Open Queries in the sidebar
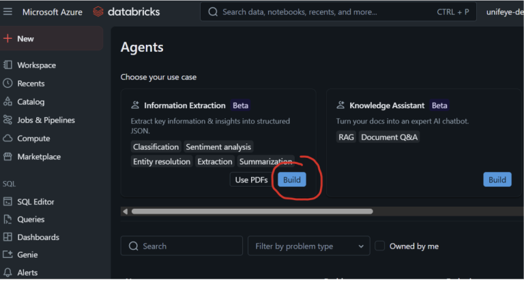Image resolution: width=524 pixels, height=281 pixels. tap(31, 220)
